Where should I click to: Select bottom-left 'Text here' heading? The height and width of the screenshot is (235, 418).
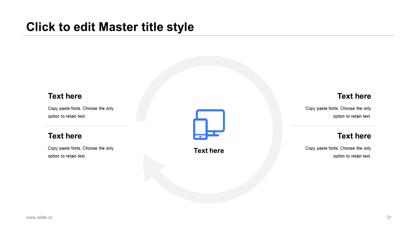65,136
